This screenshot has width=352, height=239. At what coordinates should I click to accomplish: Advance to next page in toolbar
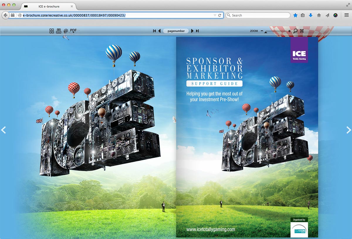[192, 31]
